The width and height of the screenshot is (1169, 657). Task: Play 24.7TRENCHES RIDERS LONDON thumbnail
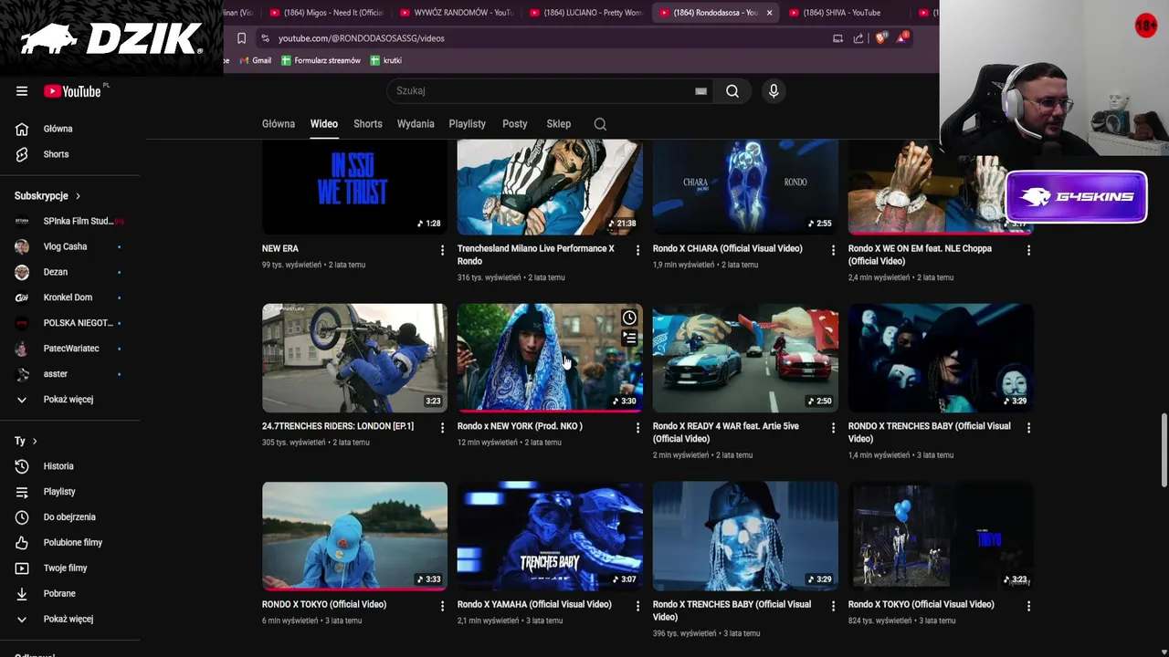click(354, 358)
